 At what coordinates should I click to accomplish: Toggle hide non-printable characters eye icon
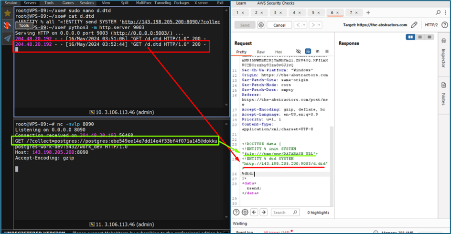[299, 52]
